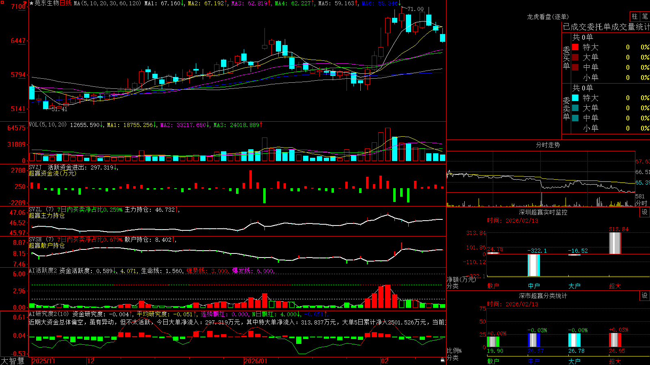Image resolution: width=650 pixels, height=365 pixels.
Task: Click the 委卖单 vertical label
Action: [566, 109]
